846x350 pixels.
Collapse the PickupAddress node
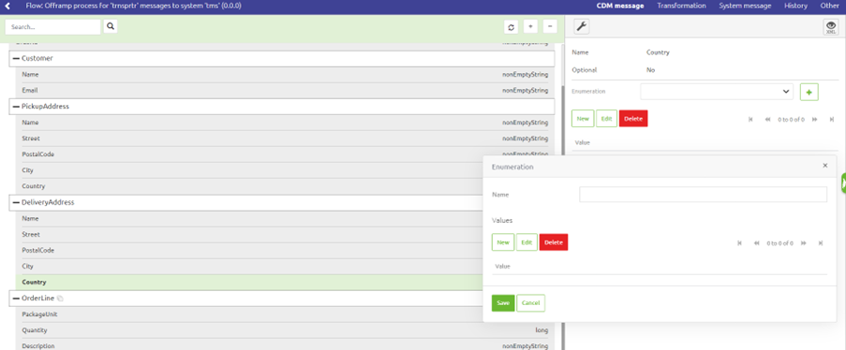pos(16,107)
